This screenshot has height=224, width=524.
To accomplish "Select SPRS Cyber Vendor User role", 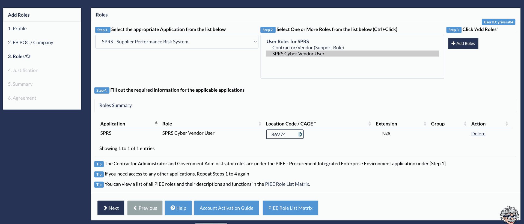I will (x=298, y=54).
